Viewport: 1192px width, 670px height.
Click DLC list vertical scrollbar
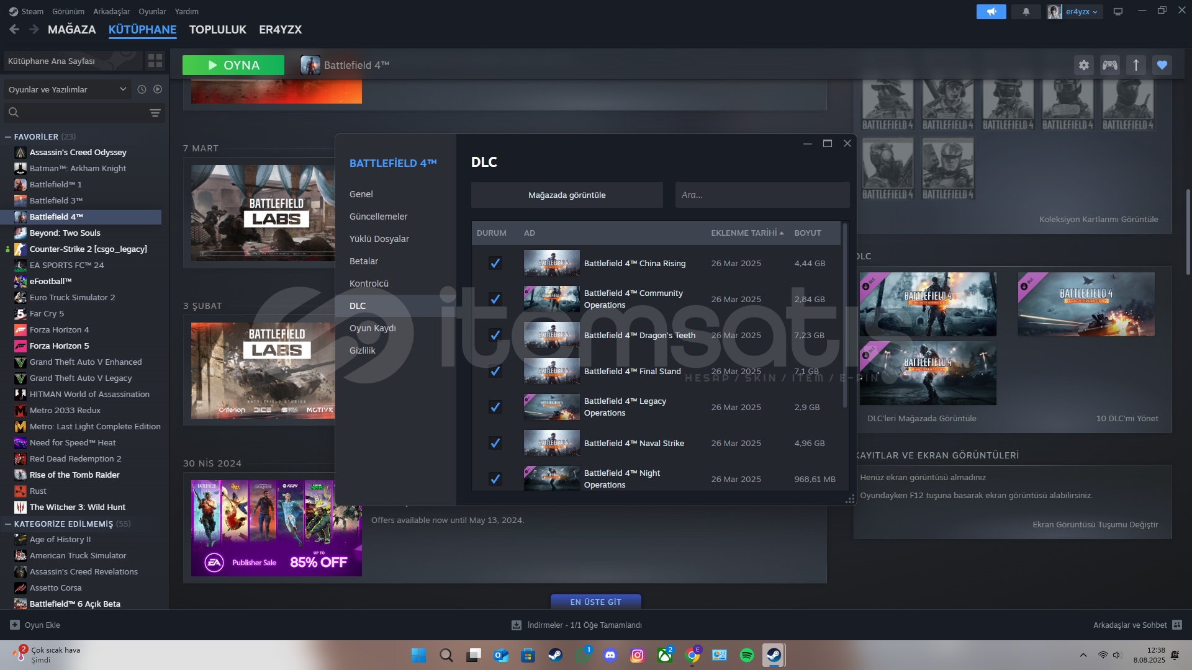coord(844,315)
